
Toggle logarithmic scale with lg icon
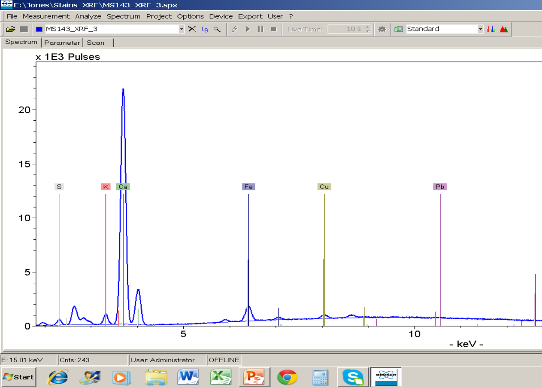pos(205,29)
